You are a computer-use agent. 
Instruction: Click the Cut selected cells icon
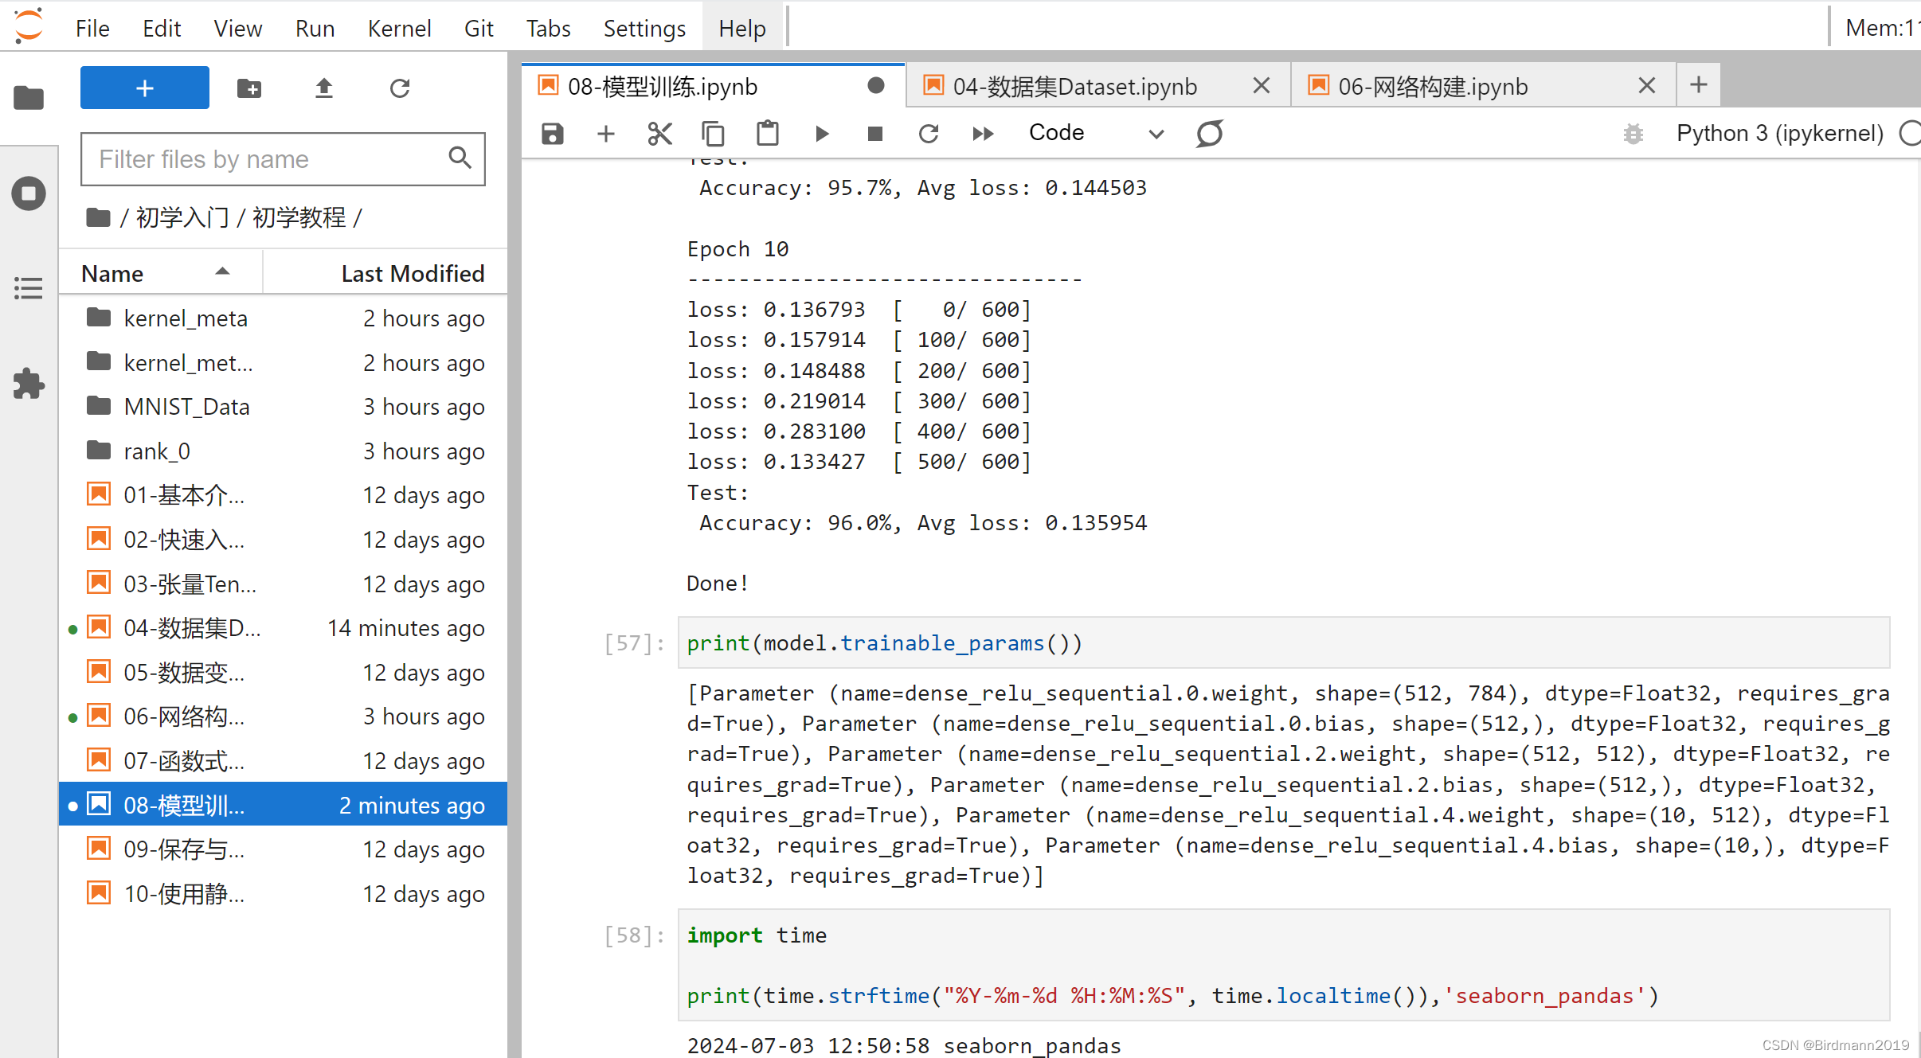[659, 133]
